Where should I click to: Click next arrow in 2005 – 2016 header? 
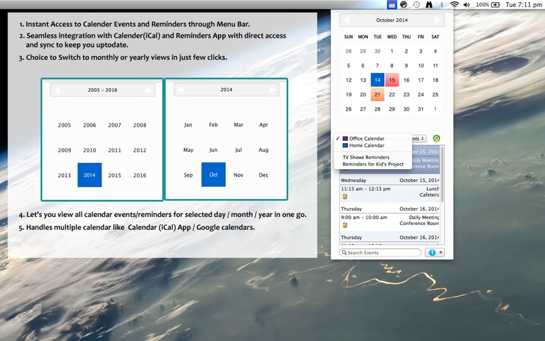point(149,90)
